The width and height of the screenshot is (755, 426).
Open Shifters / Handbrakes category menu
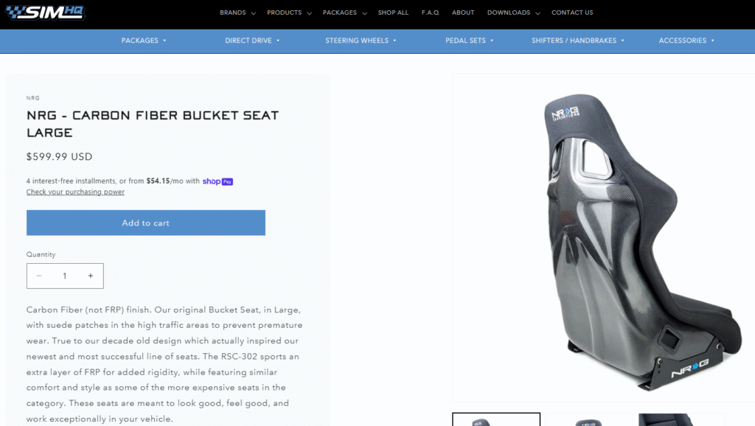(578, 41)
